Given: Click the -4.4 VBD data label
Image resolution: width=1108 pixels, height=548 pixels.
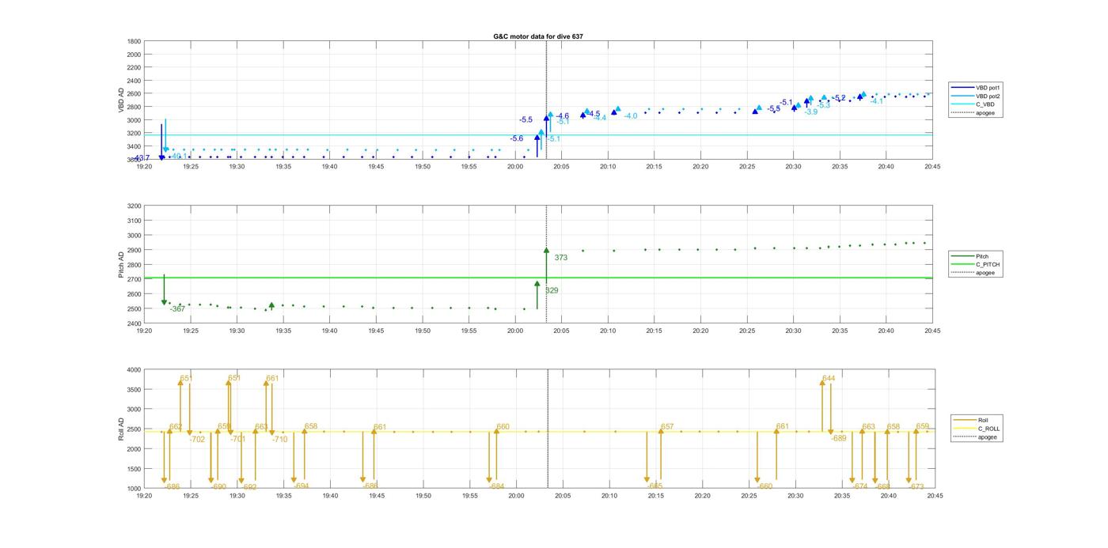Looking at the screenshot, I should point(599,118).
